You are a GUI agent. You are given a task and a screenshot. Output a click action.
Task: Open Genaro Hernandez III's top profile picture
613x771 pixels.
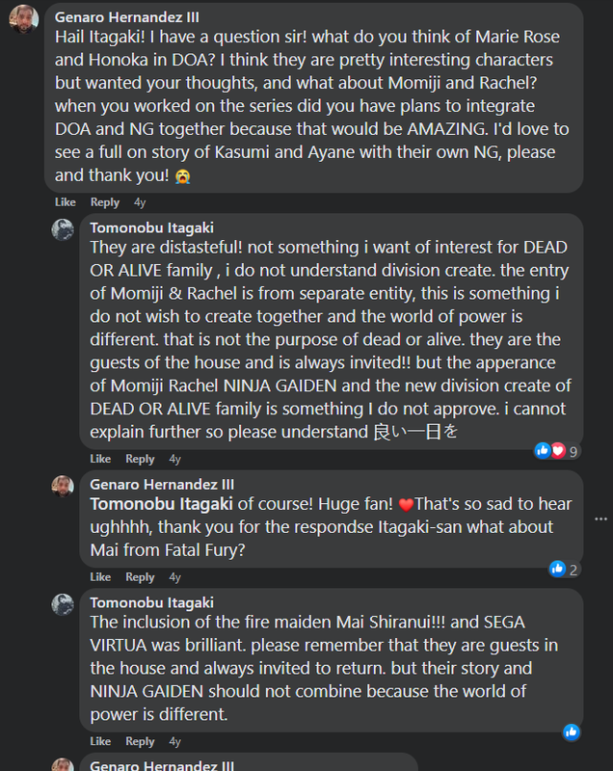point(23,19)
